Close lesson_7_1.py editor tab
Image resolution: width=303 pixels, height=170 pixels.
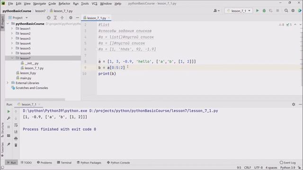[x=109, y=18]
